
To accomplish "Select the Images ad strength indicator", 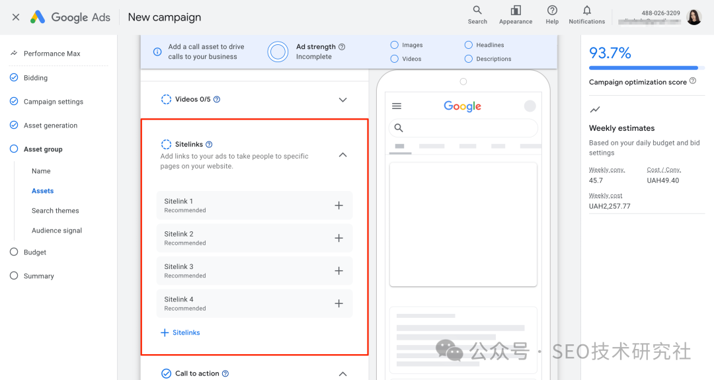I will coord(395,45).
